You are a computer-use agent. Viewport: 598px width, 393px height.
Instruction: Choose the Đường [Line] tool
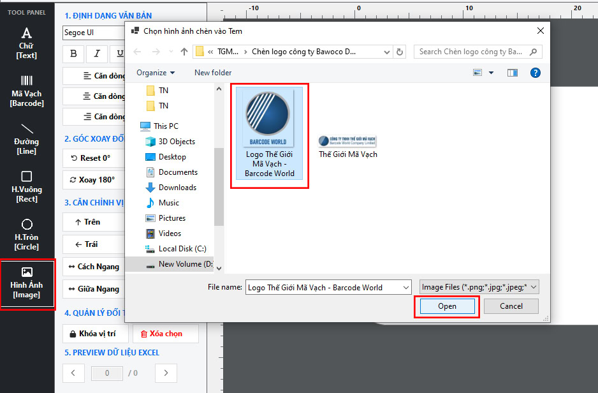tap(26, 139)
